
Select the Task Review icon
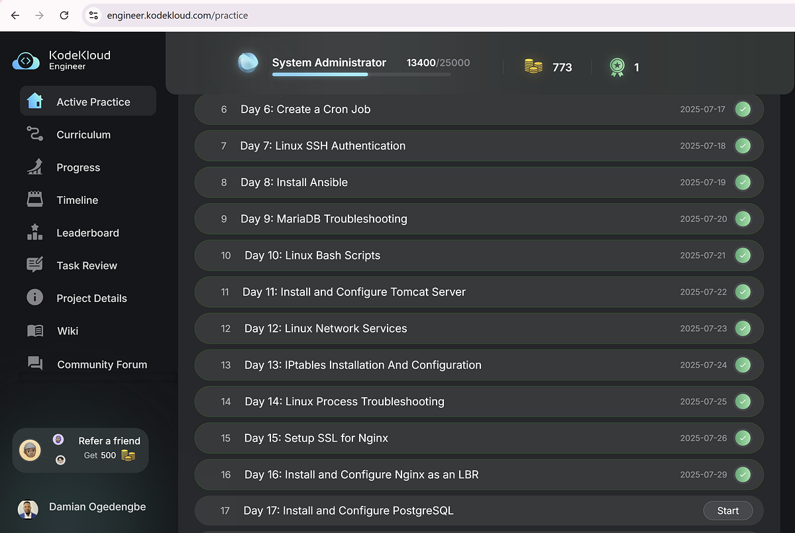coord(34,265)
